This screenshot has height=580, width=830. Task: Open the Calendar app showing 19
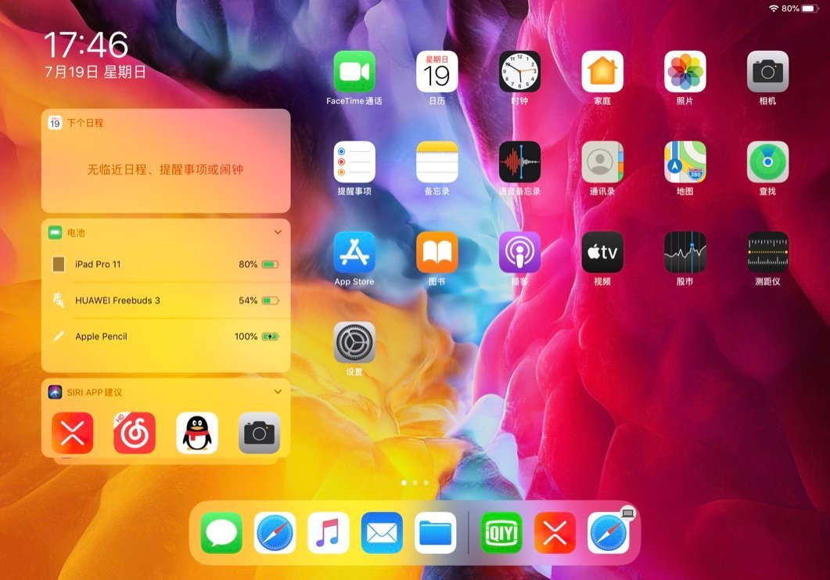(x=437, y=71)
